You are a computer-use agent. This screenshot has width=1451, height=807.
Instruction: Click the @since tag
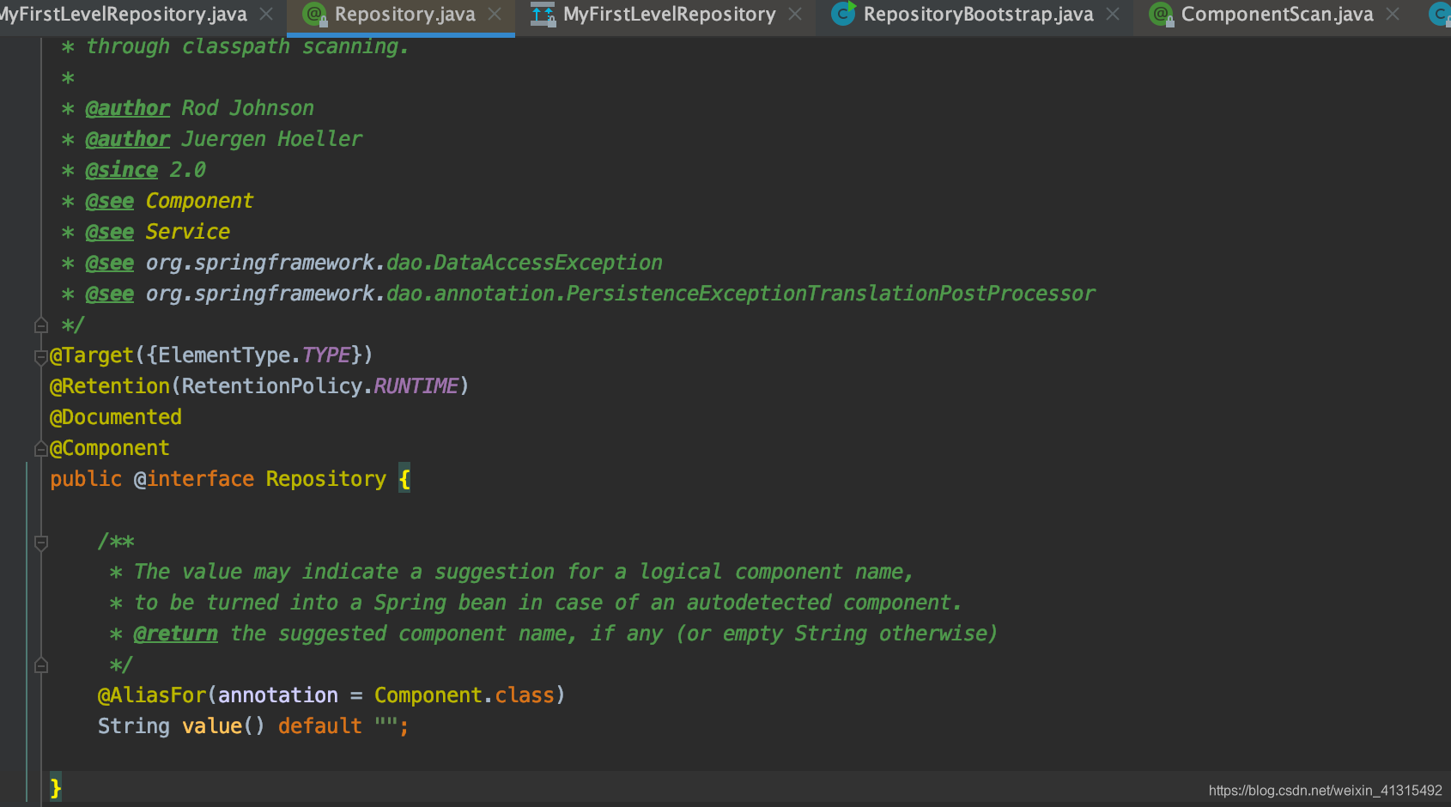pos(121,170)
